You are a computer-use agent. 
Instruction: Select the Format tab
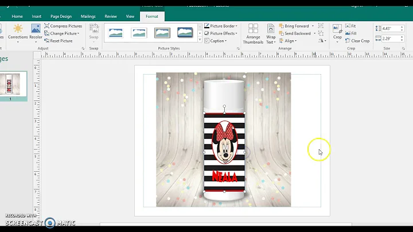pos(152,16)
